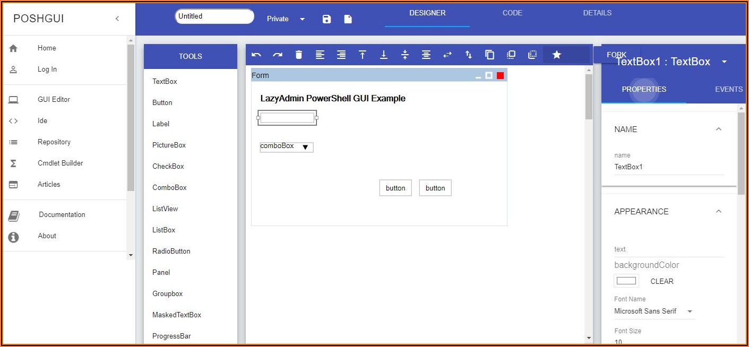Click the send to back icon

(x=532, y=55)
